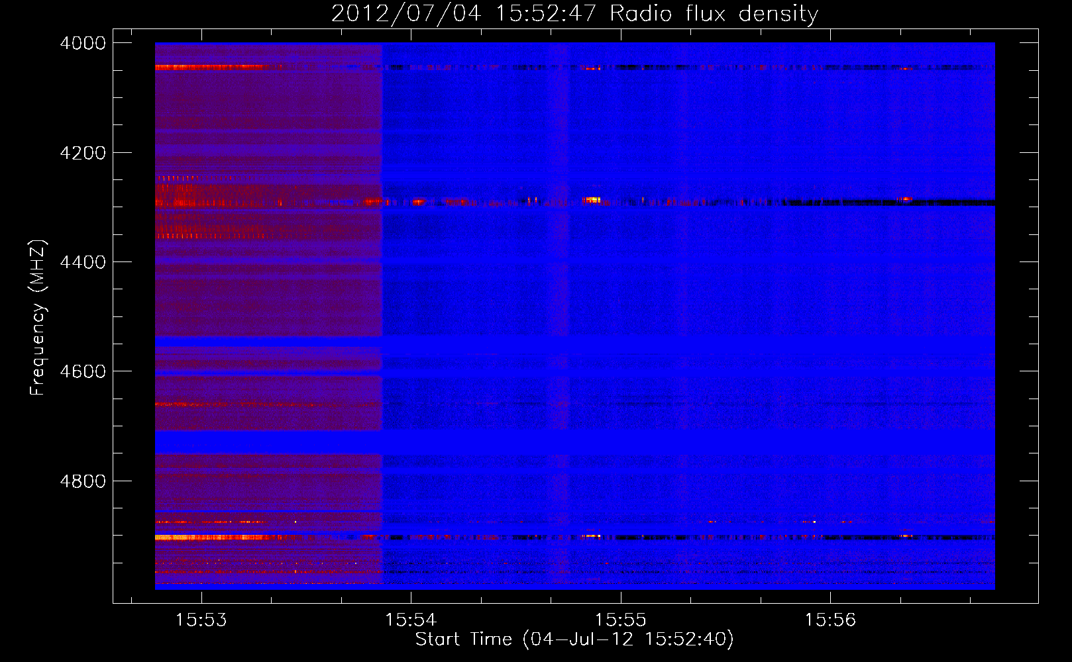Click the 15:56 time axis label
Screen dimensions: 1072x662
pyautogui.click(x=830, y=620)
